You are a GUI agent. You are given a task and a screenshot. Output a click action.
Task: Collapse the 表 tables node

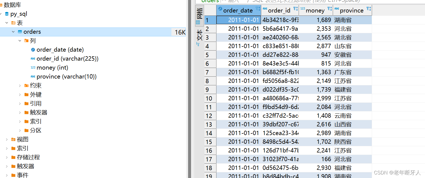[x=7, y=23]
